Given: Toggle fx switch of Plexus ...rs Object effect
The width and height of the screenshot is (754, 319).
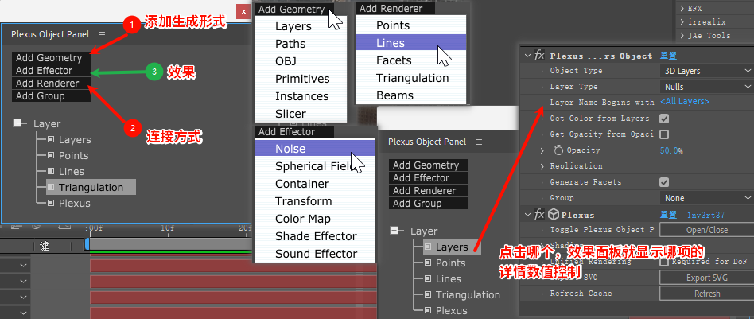Looking at the screenshot, I should (539, 56).
